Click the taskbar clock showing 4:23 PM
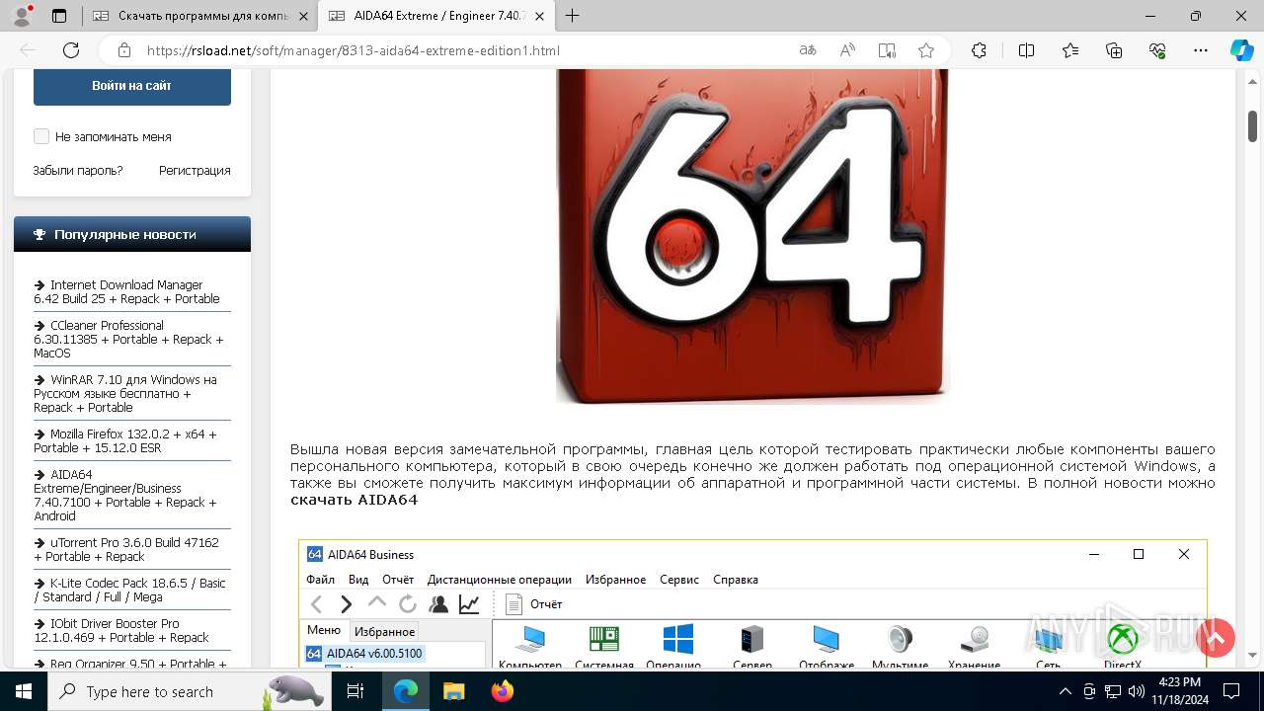This screenshot has width=1264, height=711. (x=1179, y=691)
